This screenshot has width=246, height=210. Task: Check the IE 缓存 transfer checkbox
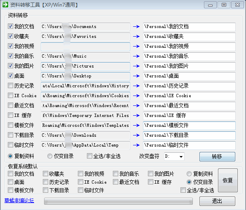click(10, 115)
